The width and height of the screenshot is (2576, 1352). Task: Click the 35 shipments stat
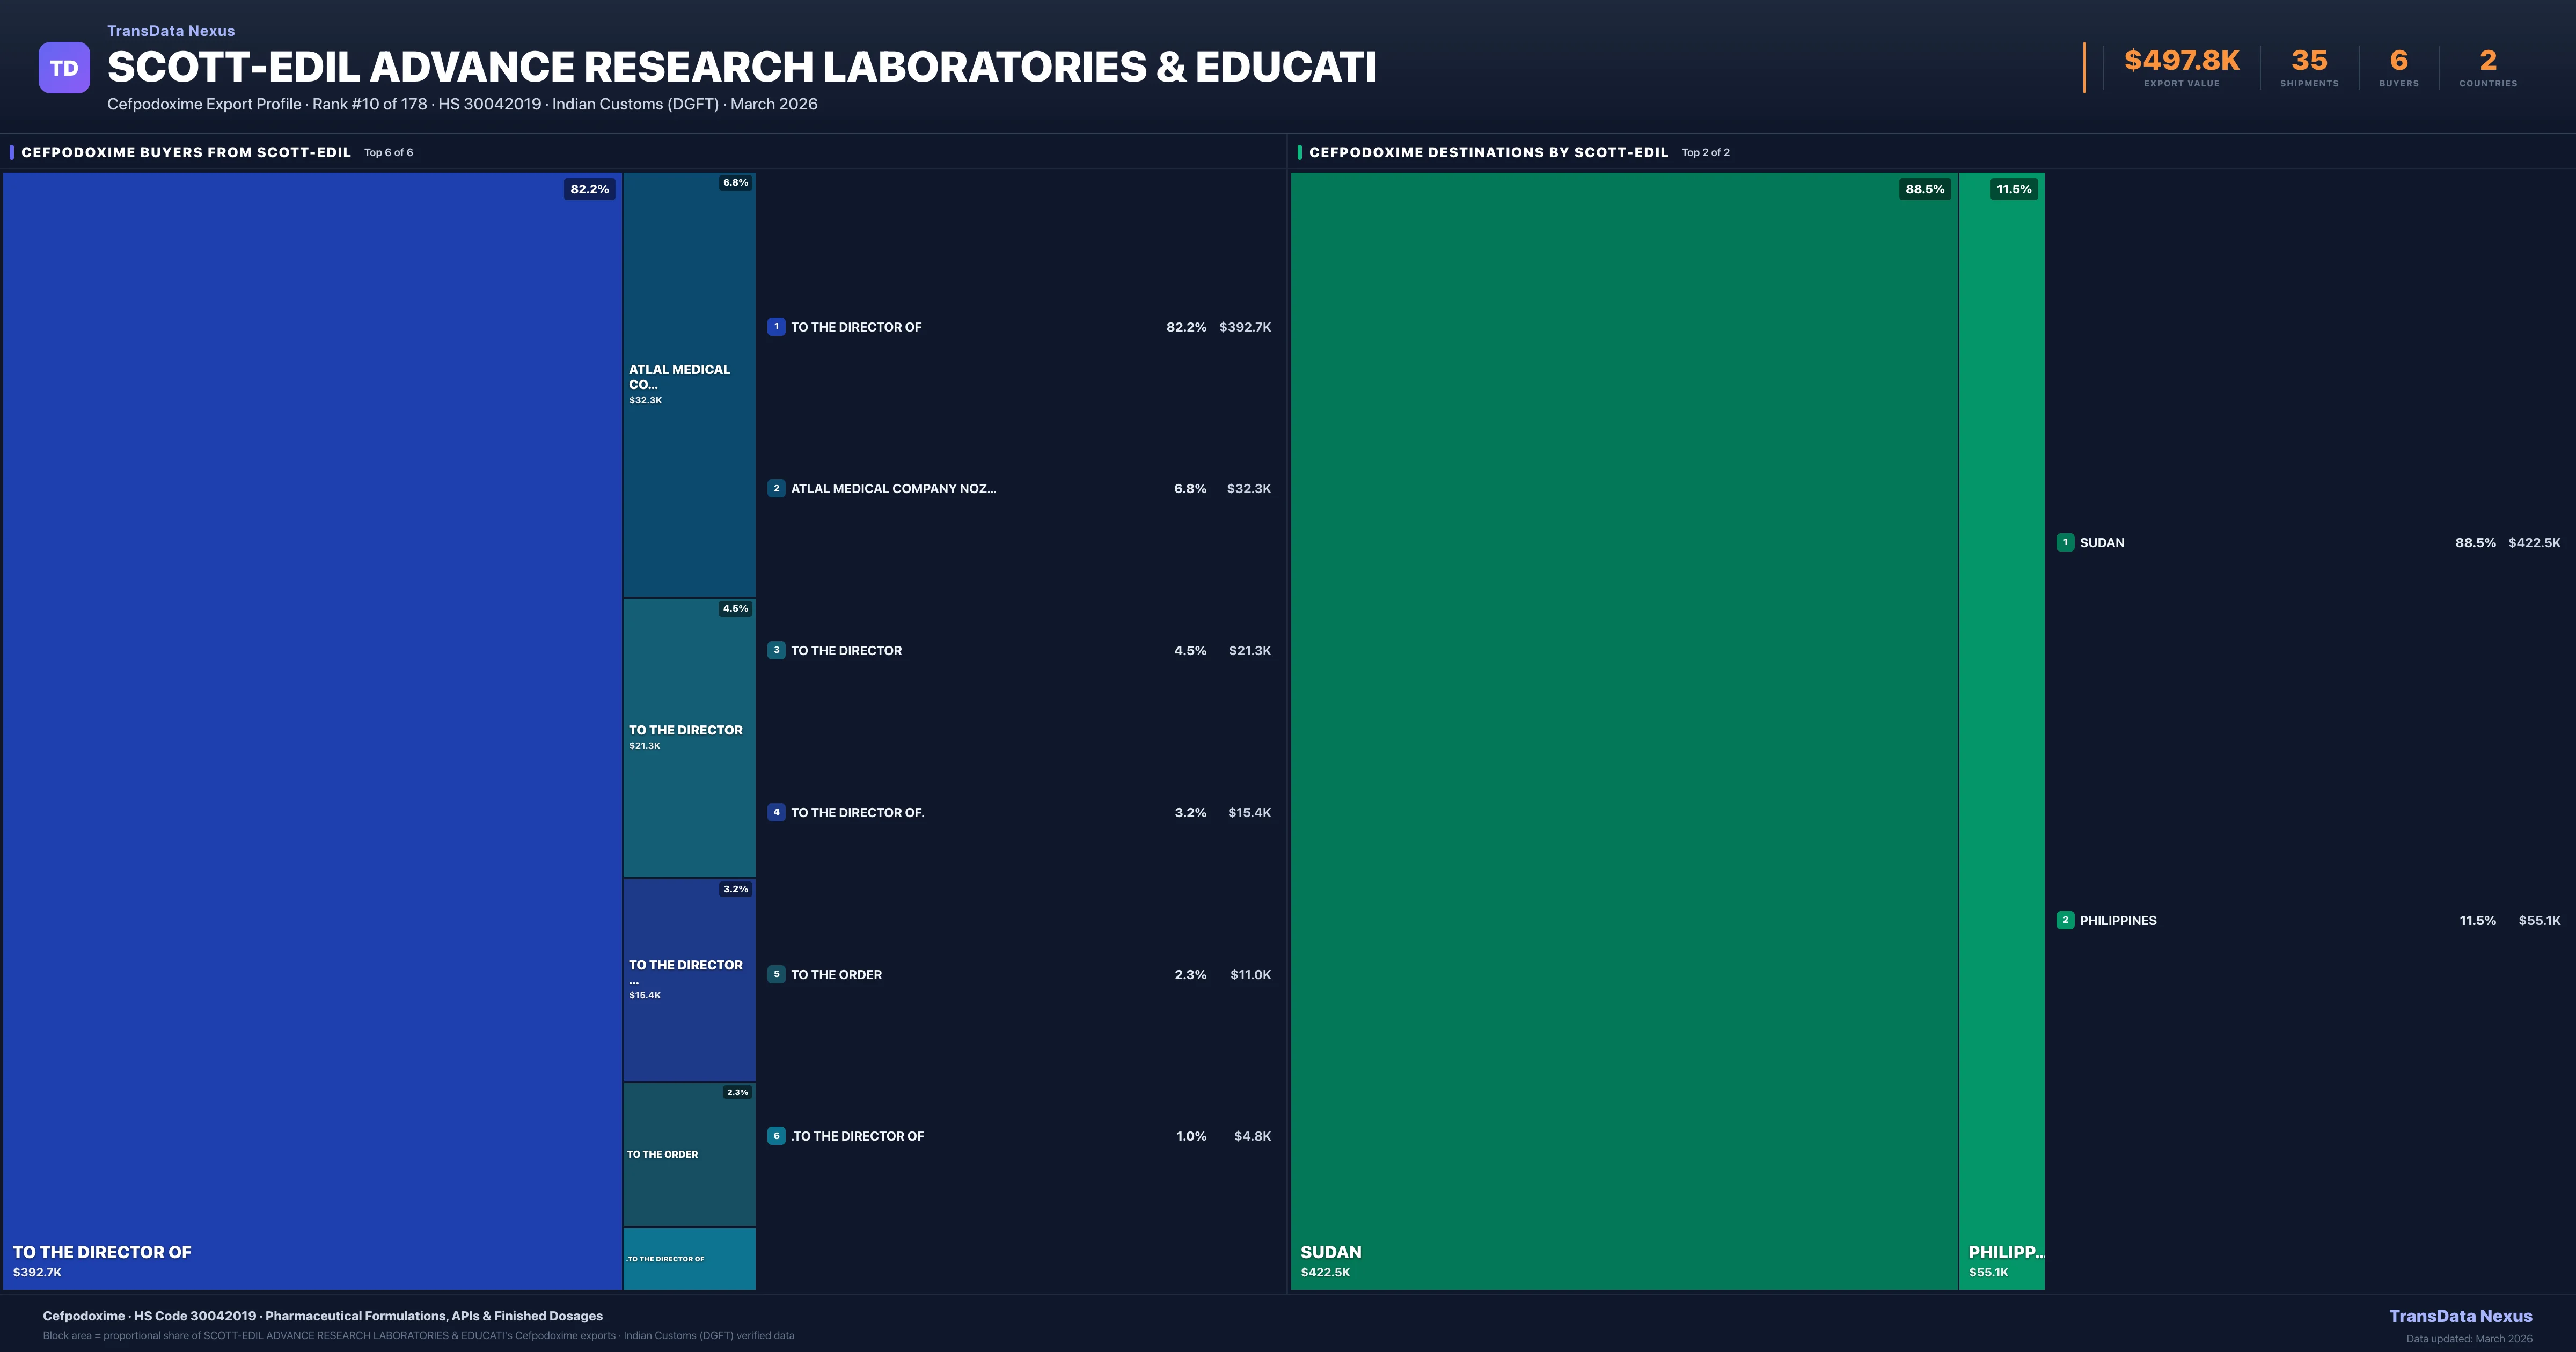(2309, 60)
